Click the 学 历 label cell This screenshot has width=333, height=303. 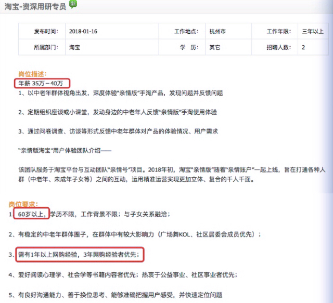click(182, 47)
